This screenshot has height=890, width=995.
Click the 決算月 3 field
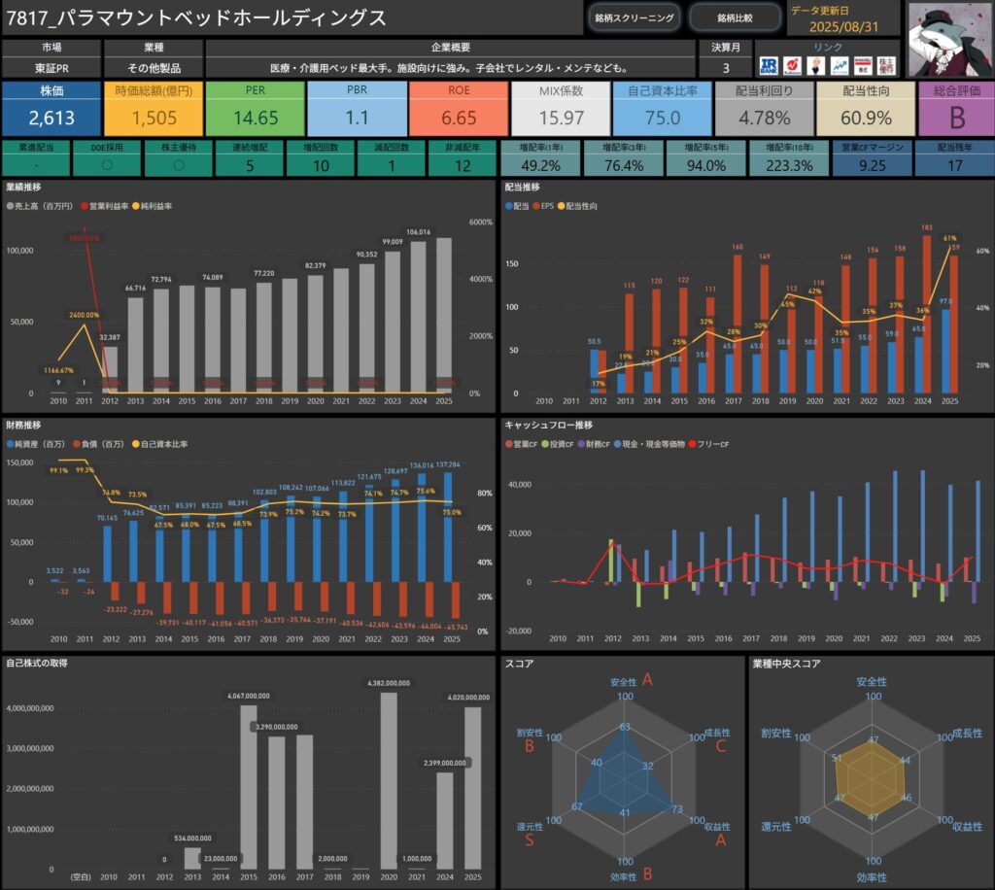pos(725,58)
